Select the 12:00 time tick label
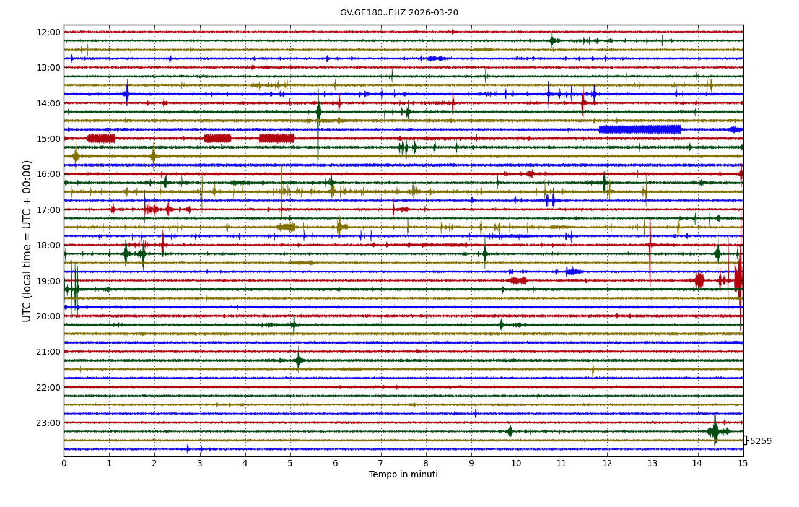Image resolution: width=799 pixels, height=507 pixels. [x=49, y=32]
